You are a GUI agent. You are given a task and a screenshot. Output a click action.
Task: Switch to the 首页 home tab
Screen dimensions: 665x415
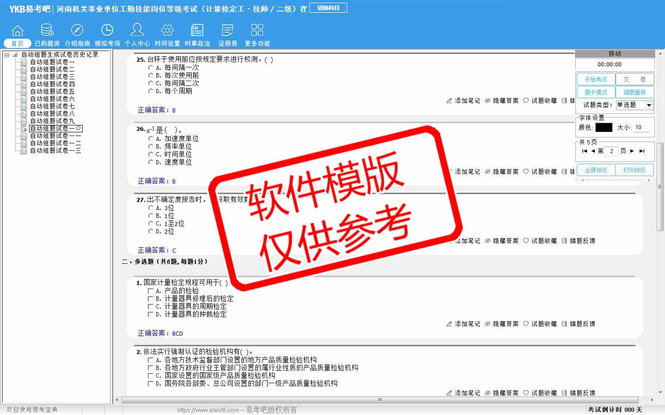pyautogui.click(x=18, y=43)
